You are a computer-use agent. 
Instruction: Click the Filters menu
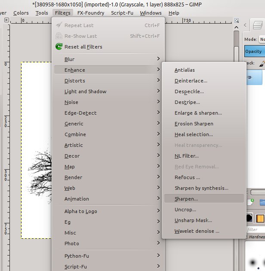click(x=63, y=13)
